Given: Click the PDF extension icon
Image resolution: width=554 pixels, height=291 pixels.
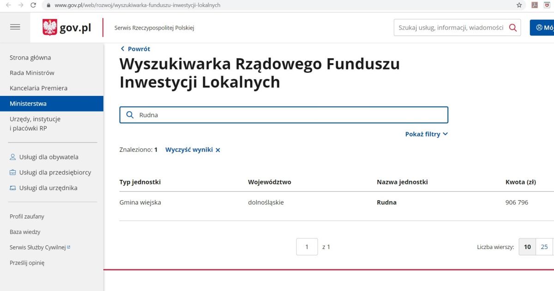Looking at the screenshot, I should point(535,5).
